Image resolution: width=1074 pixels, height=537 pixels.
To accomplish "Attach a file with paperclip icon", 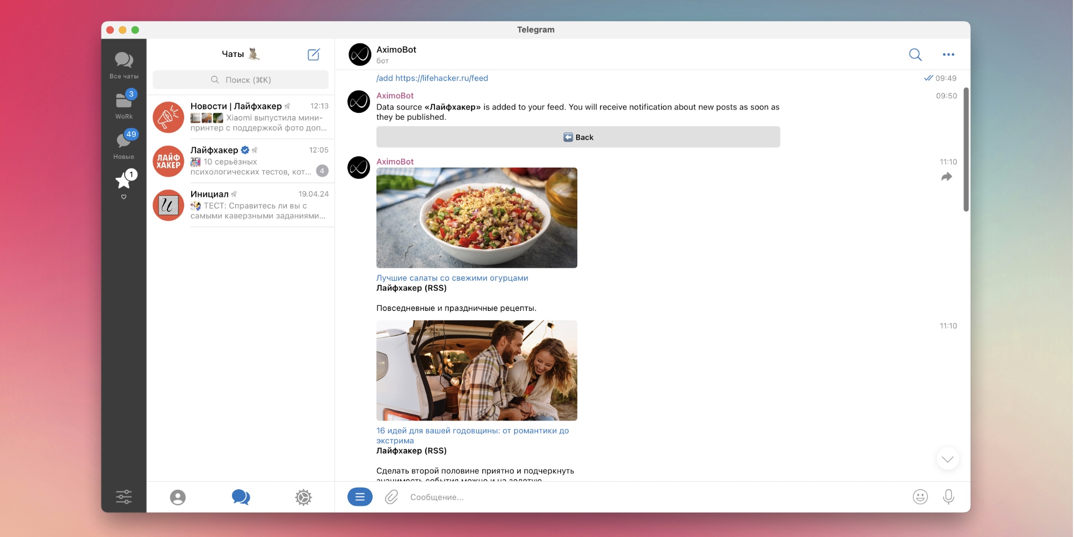I will pyautogui.click(x=391, y=497).
